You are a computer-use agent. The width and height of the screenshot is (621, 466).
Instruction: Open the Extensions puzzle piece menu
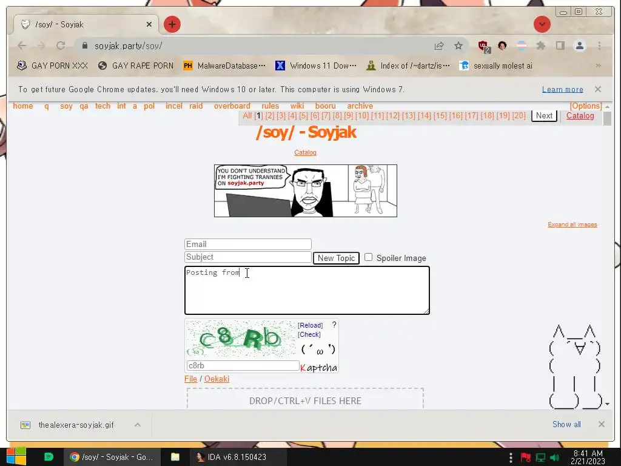[540, 46]
